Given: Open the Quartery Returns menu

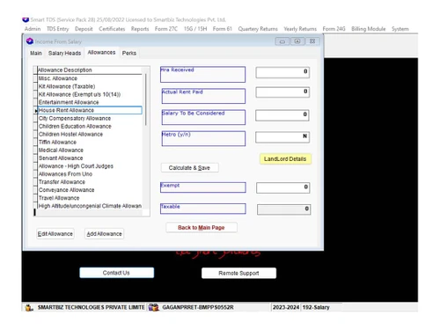Looking at the screenshot, I should point(258,29).
